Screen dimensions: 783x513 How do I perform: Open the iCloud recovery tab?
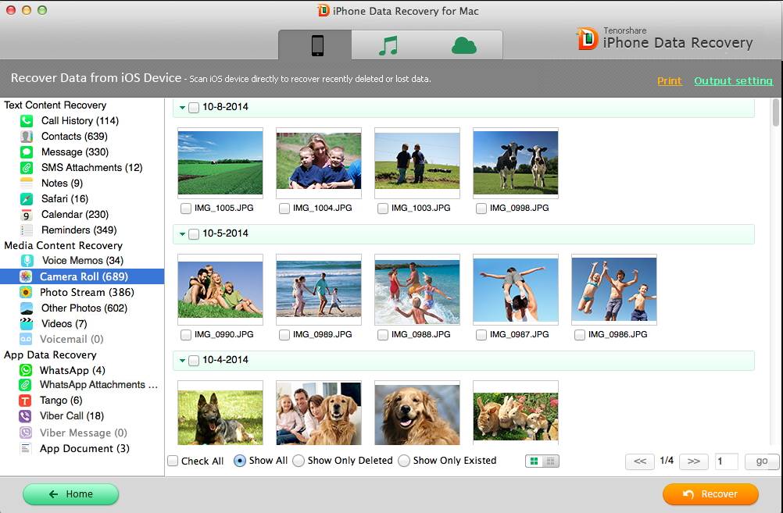(x=463, y=46)
